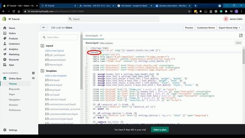Image resolution: width=245 pixels, height=138 pixels.
Task: Click the browser address bar
Action: (x=106, y=11)
